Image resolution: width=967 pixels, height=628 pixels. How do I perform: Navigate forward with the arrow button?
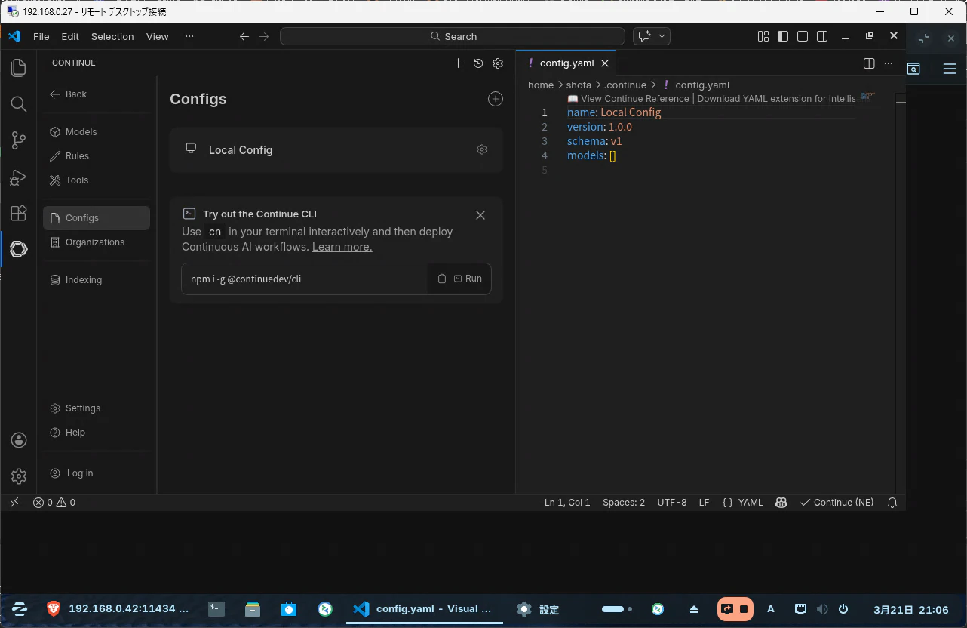[x=264, y=36]
